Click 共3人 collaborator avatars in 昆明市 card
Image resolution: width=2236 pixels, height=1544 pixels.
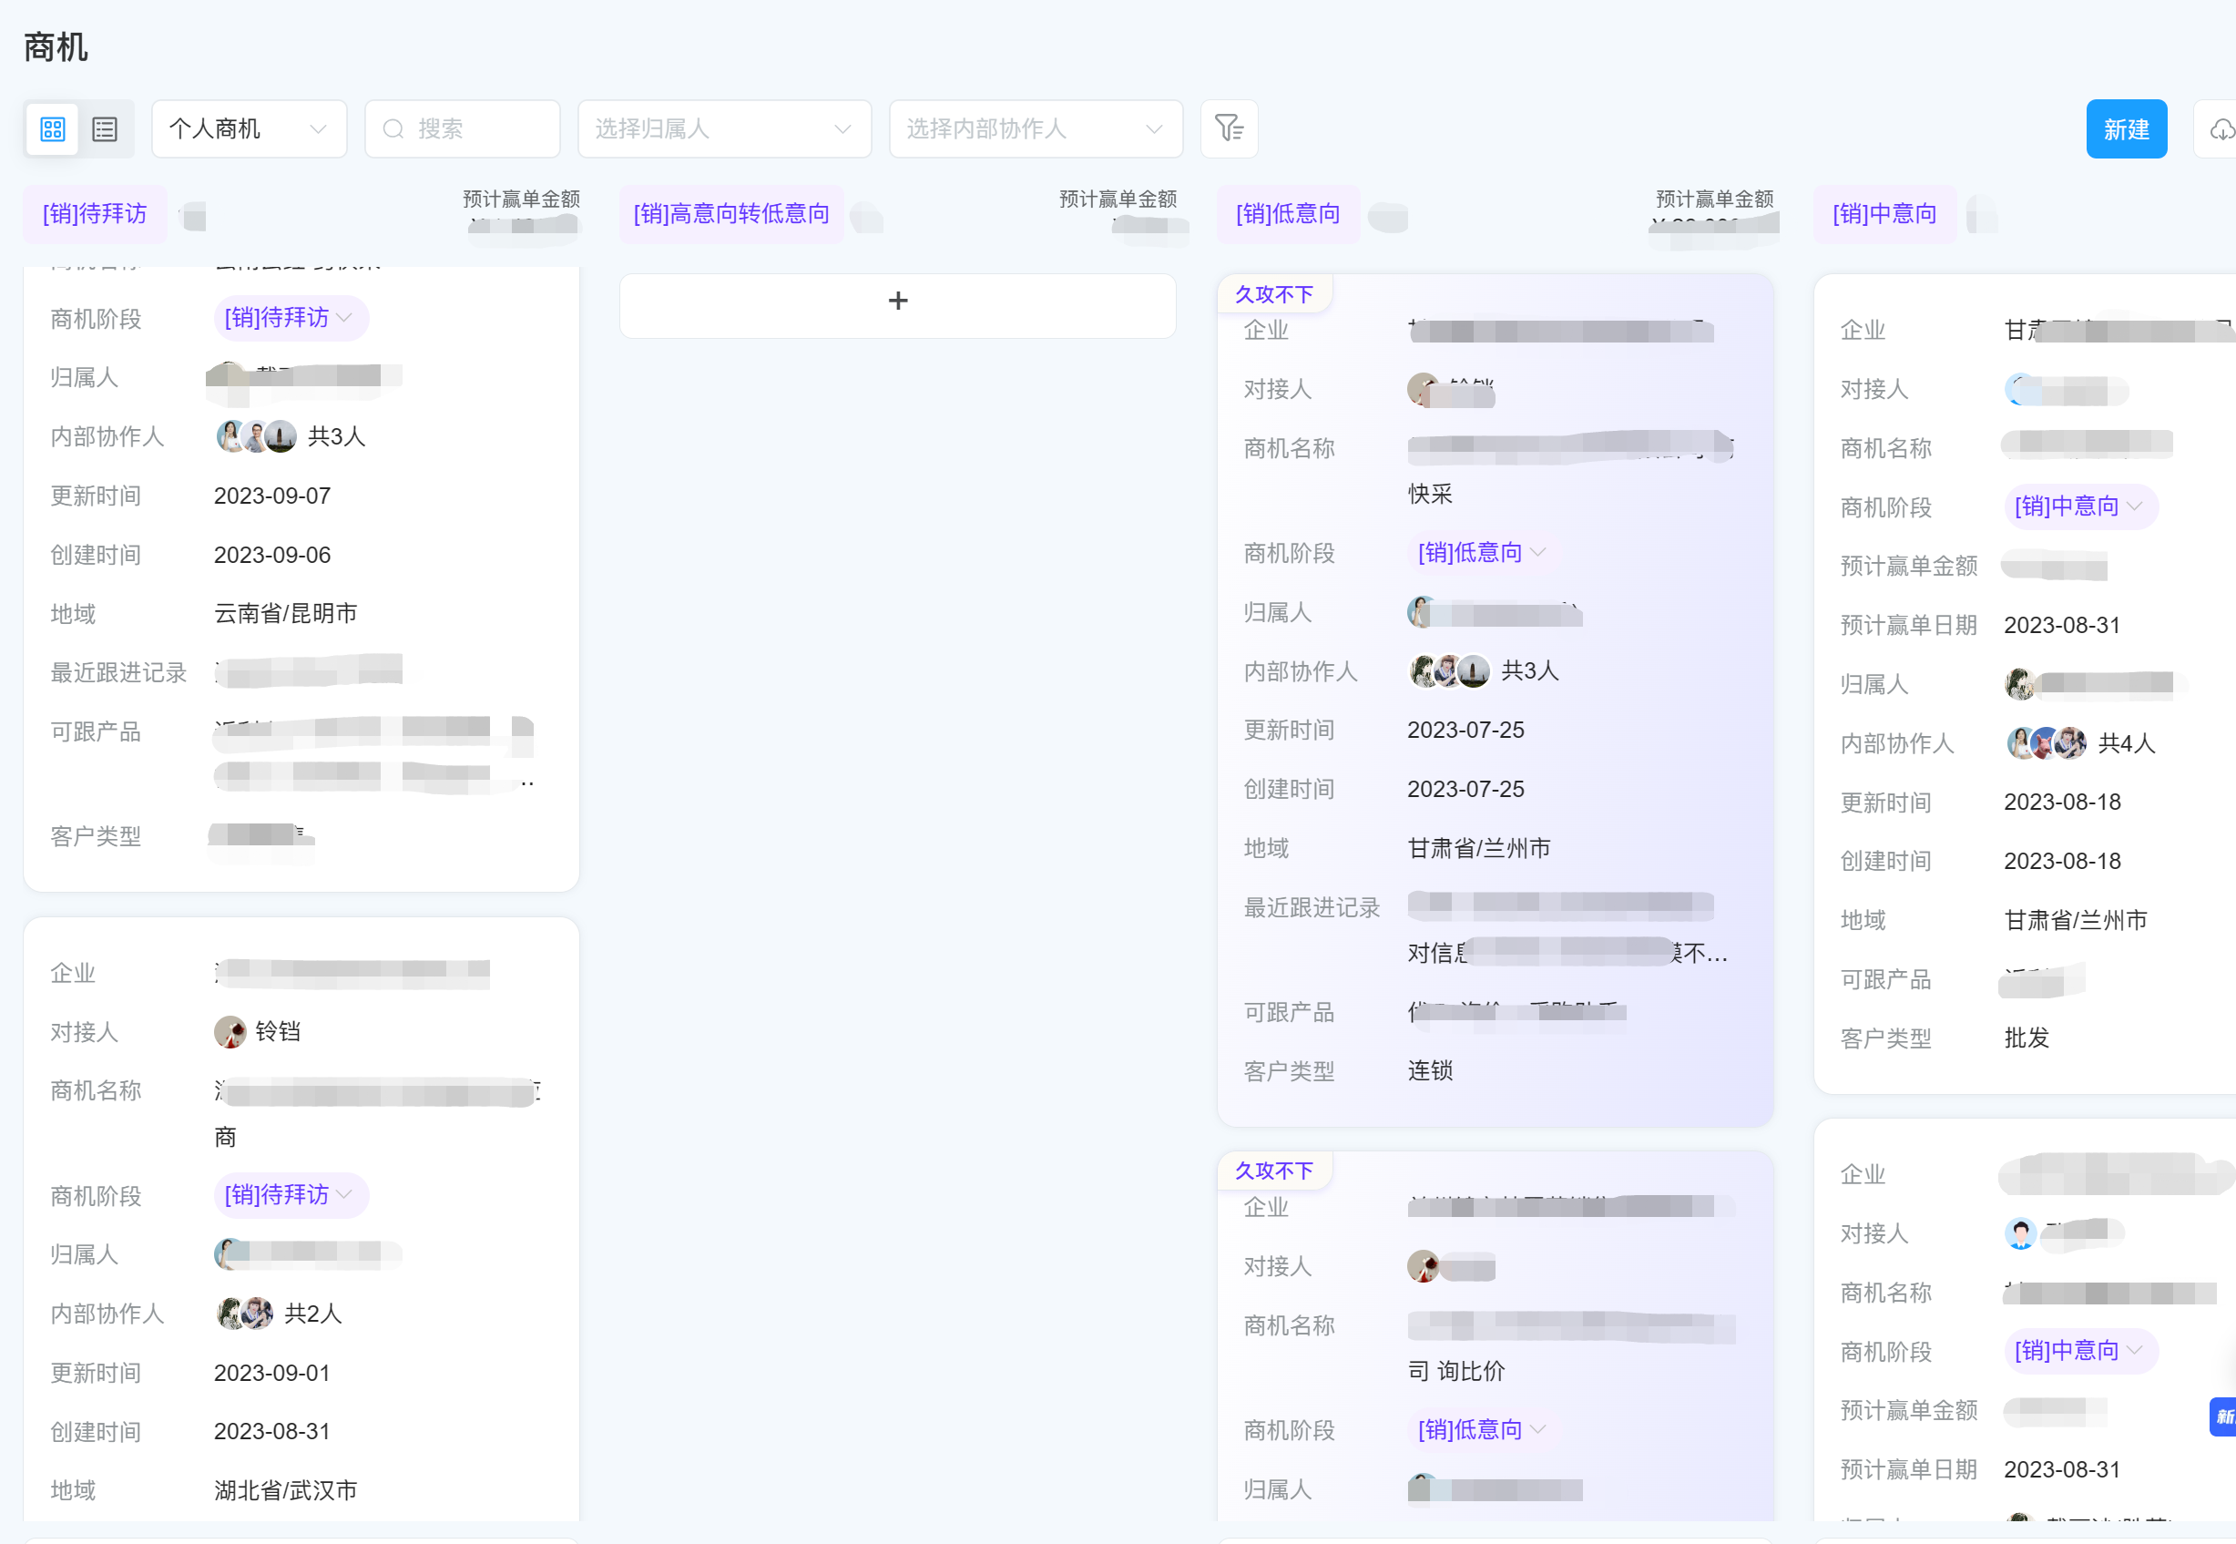pyautogui.click(x=256, y=436)
